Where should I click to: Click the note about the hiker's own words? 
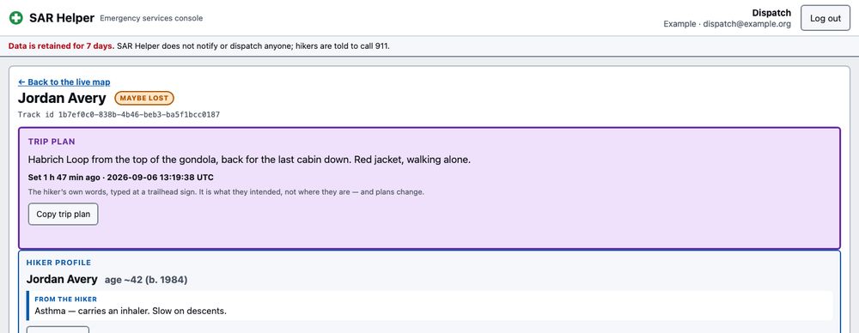pos(226,192)
